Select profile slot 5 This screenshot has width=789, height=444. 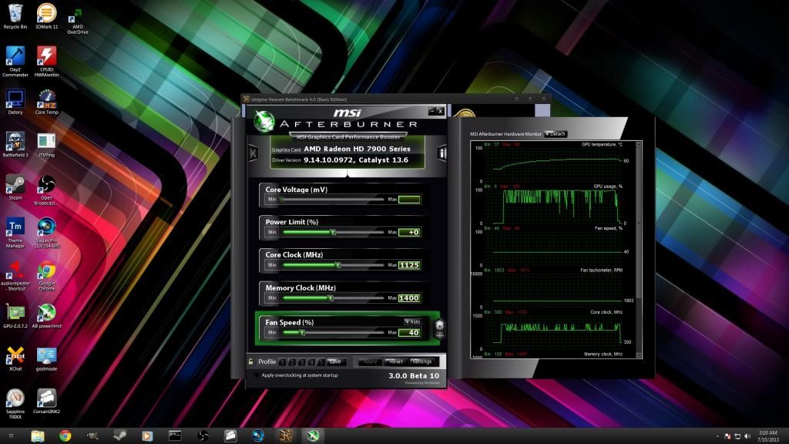(x=321, y=362)
